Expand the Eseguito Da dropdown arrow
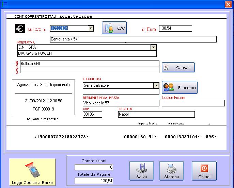 coord(156,86)
